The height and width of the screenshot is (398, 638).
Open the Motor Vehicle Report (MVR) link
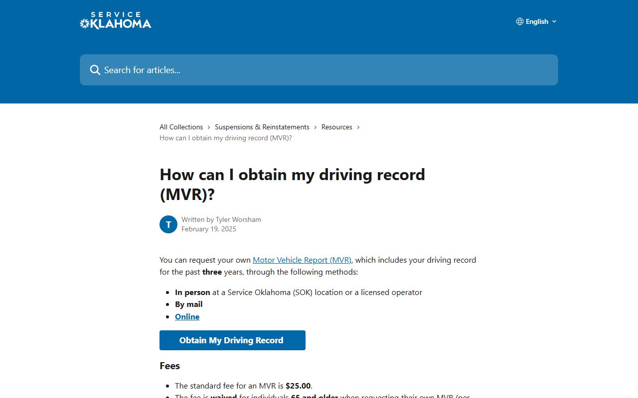[302, 260]
